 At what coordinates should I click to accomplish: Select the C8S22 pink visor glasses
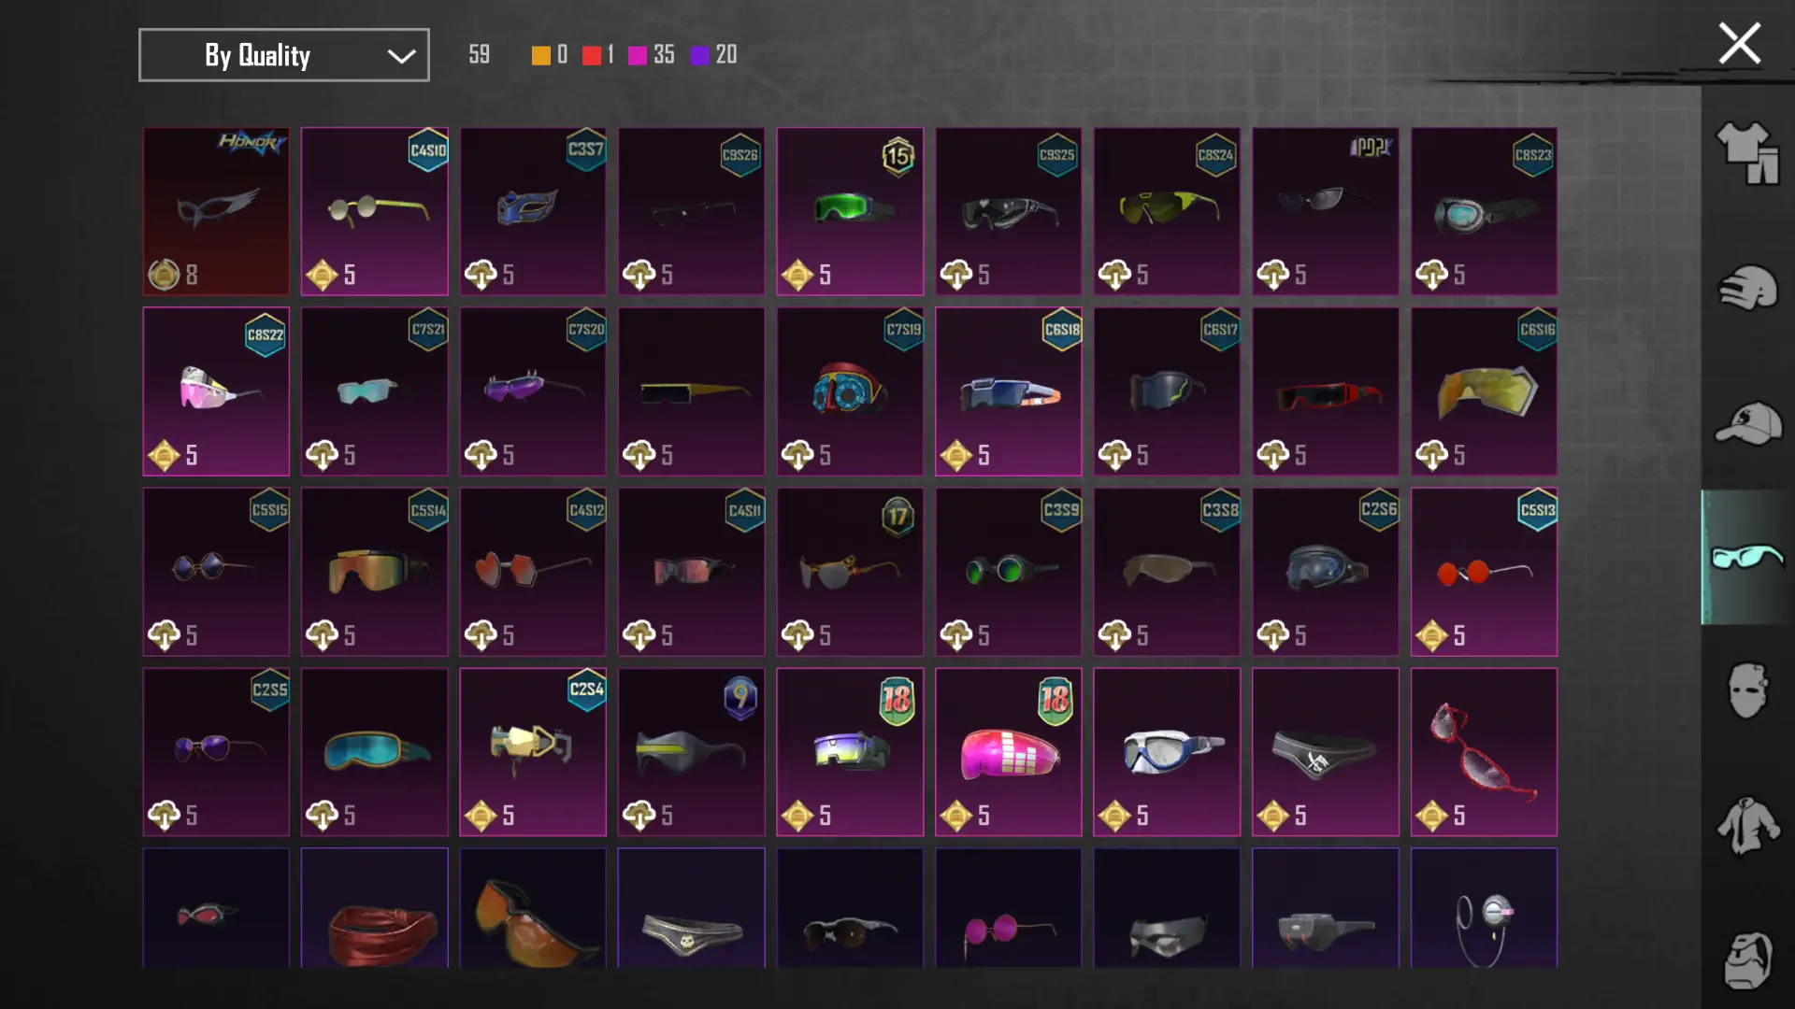point(216,391)
